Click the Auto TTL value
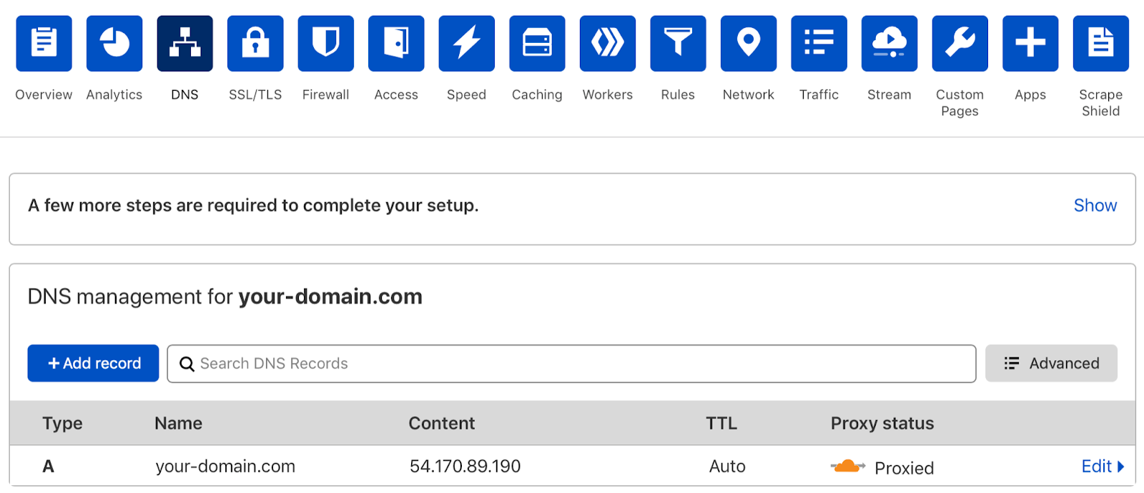1144x493 pixels. 727,467
